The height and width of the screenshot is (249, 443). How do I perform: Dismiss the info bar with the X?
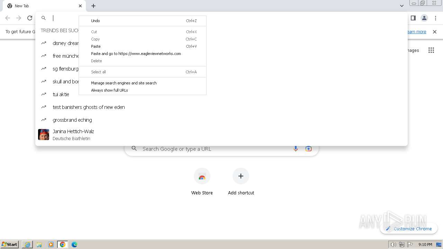435,32
